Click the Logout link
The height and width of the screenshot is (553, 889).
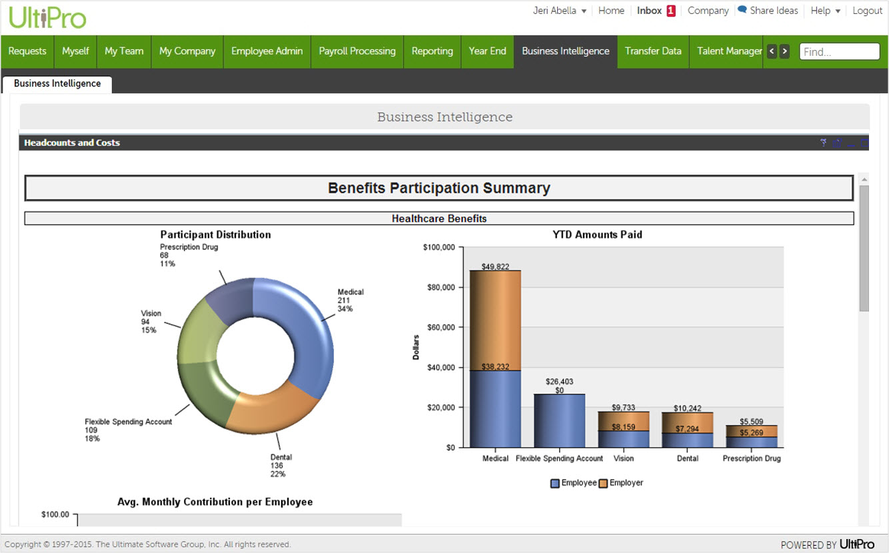click(x=867, y=11)
